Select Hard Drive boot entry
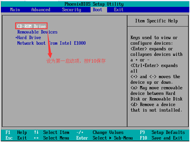This screenshot has height=142, width=190. pos(29,38)
